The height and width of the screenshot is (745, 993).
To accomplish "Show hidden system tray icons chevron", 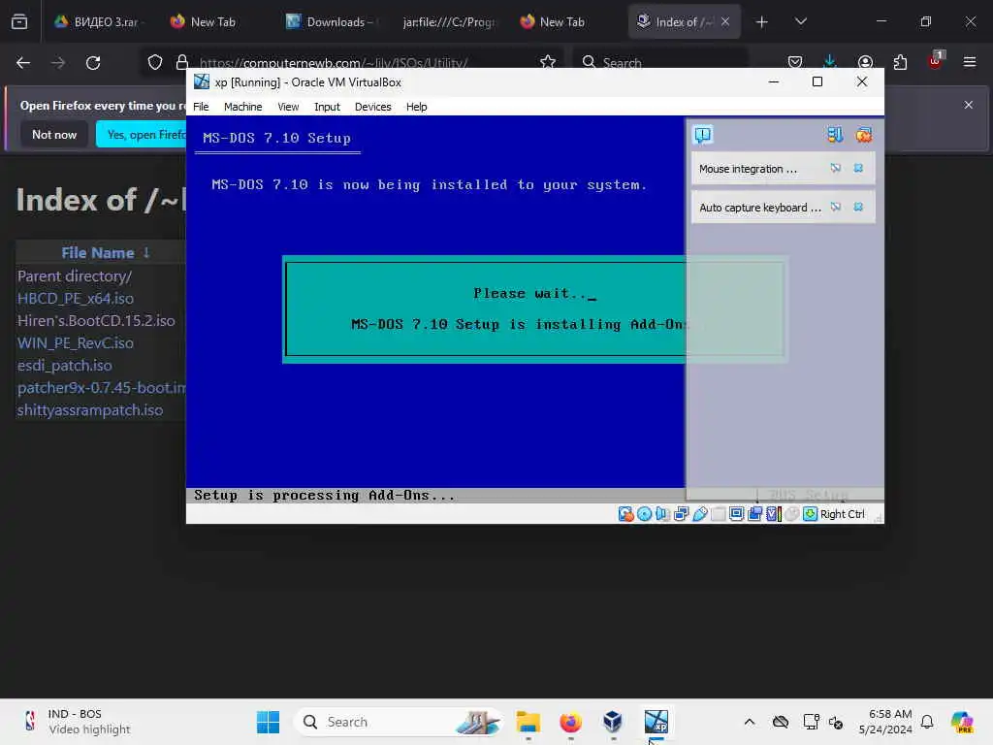I will click(x=750, y=722).
